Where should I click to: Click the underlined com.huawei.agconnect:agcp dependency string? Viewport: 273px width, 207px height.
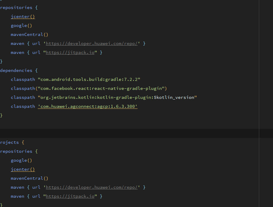pyautogui.click(x=87, y=106)
